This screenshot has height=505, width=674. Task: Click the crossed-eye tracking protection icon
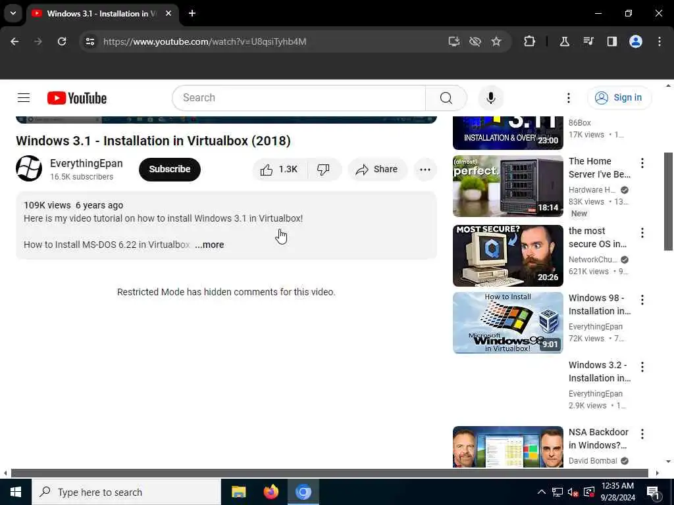click(475, 41)
